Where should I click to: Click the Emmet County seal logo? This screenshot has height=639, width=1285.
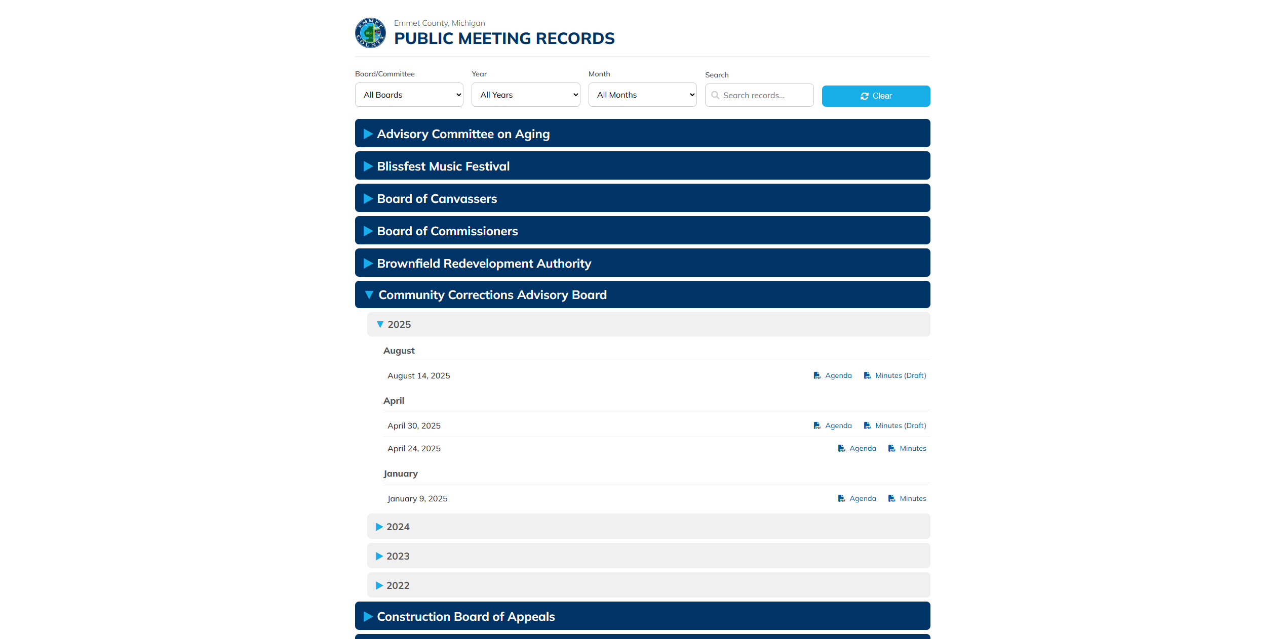click(370, 32)
